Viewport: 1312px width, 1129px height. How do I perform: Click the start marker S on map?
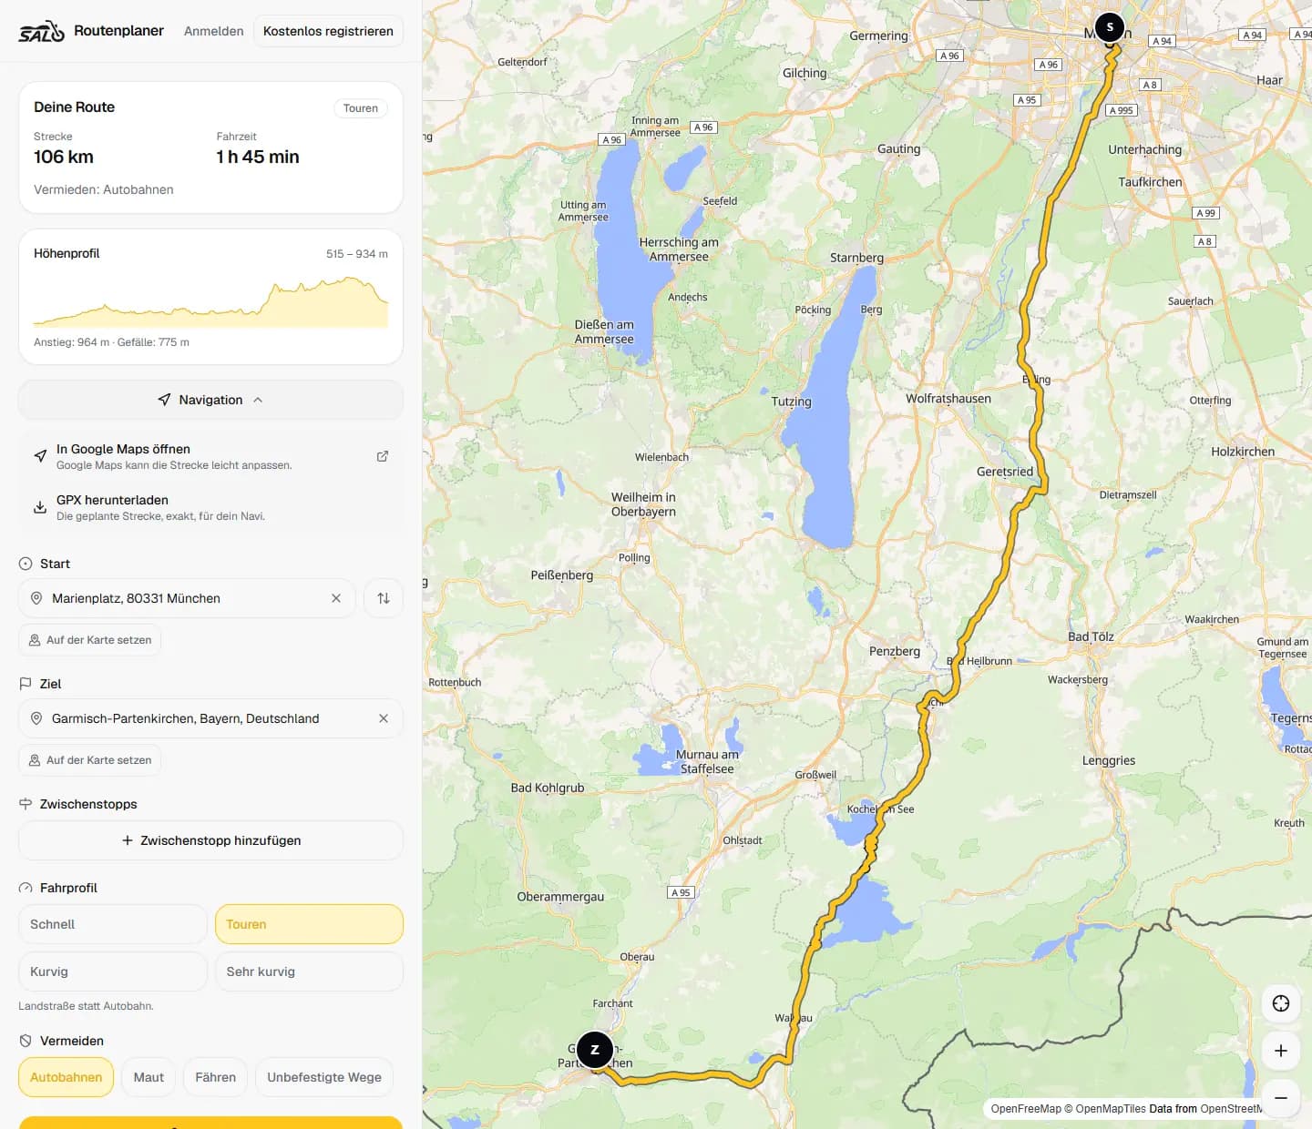1110,27
